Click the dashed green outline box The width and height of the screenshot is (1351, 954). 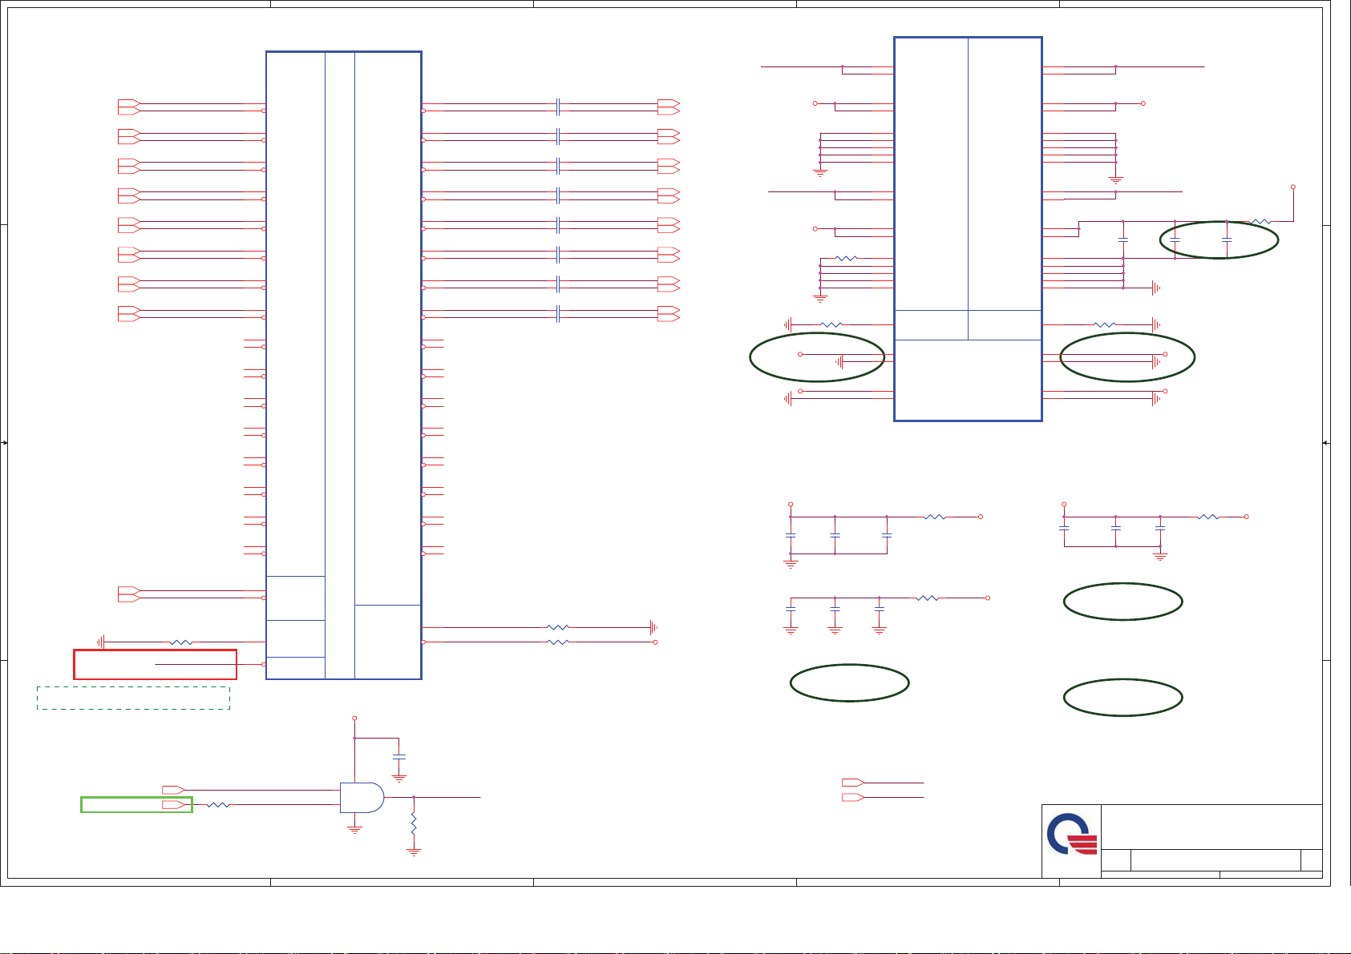[x=133, y=698]
